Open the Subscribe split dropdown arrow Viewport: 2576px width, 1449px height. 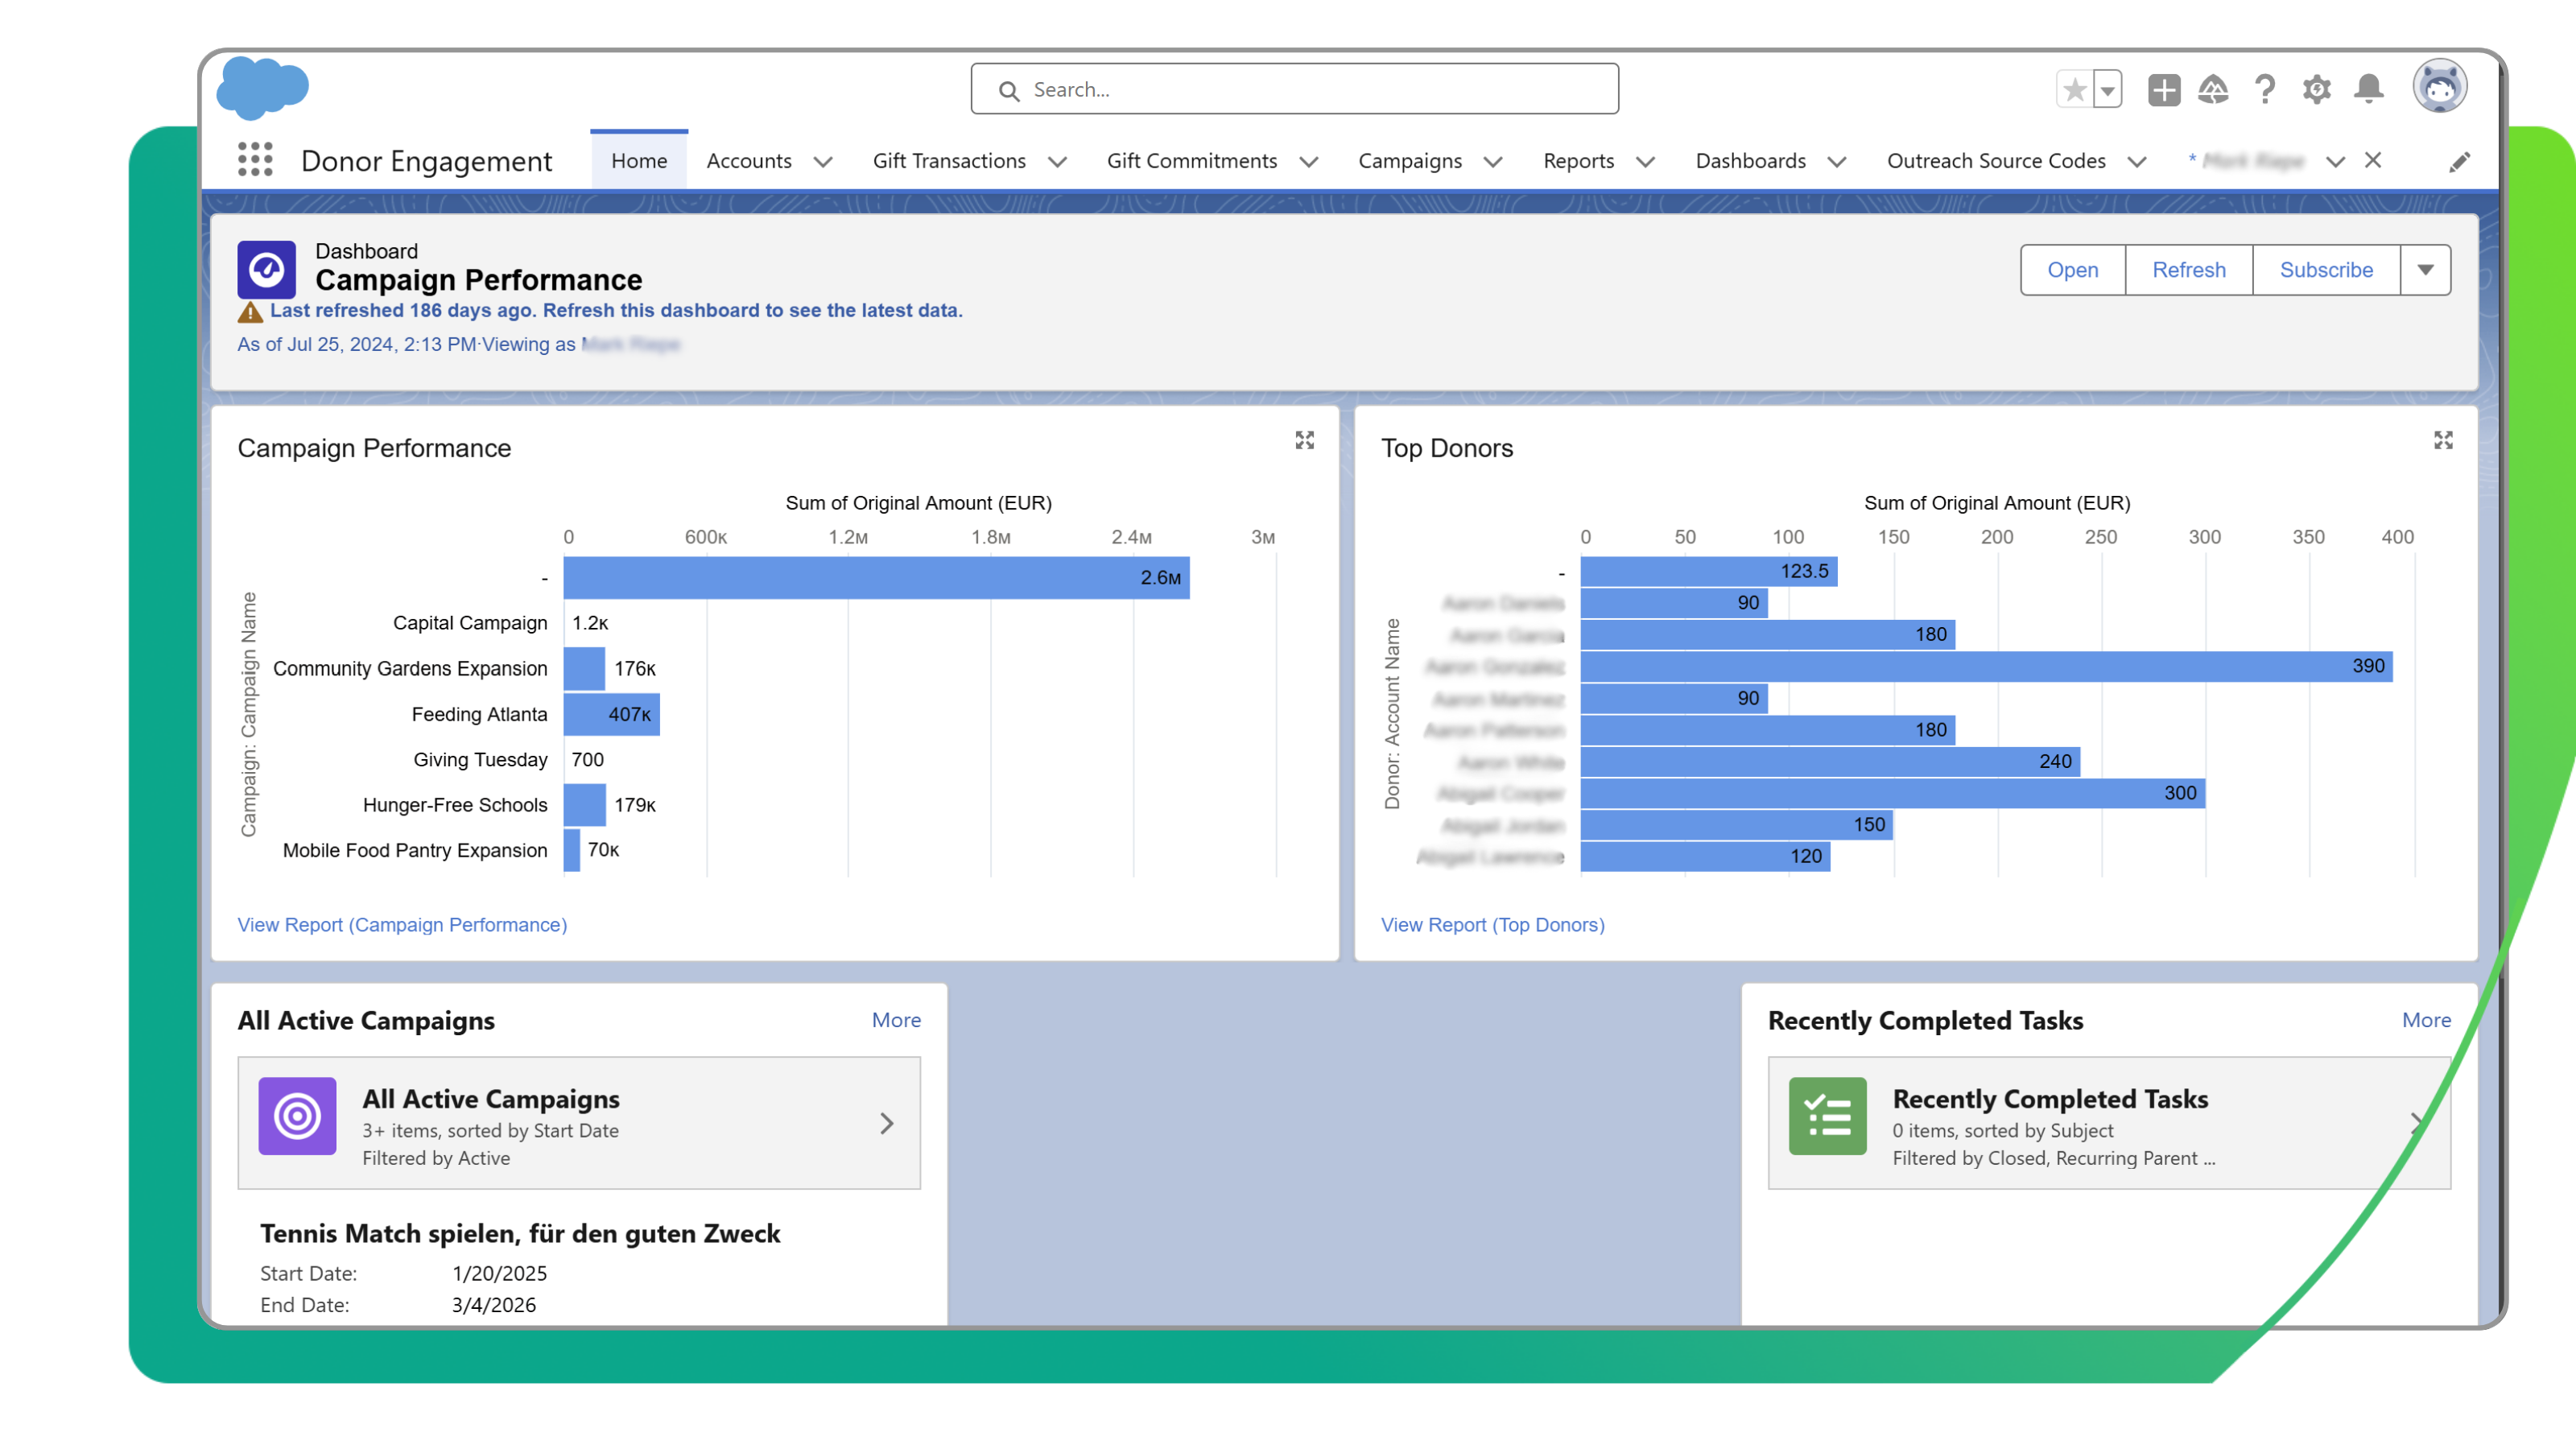pos(2426,269)
